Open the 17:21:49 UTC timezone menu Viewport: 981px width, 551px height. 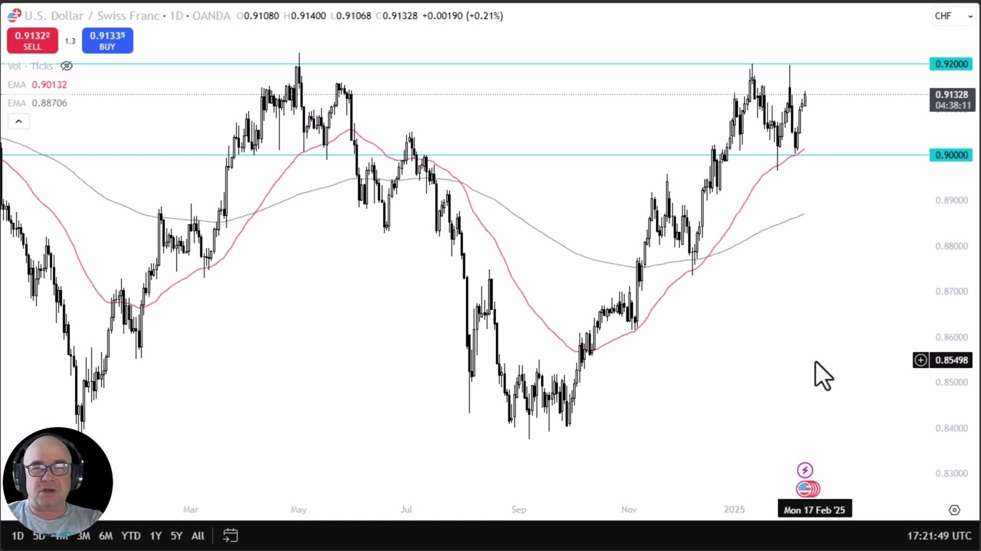point(940,536)
